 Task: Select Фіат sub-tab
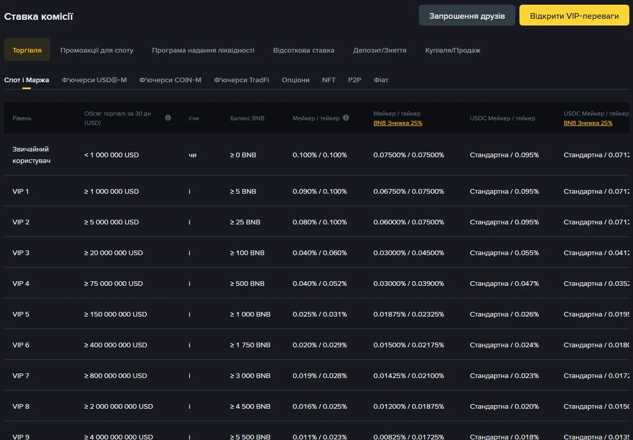381,80
